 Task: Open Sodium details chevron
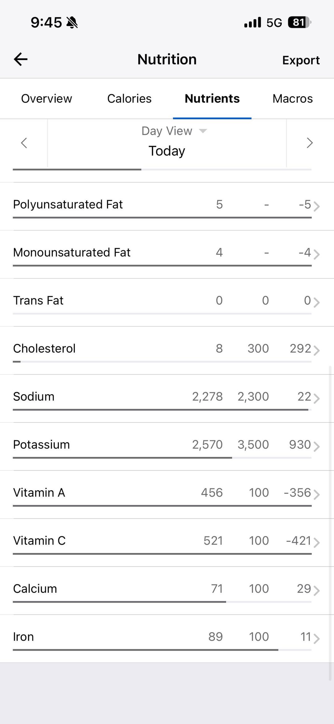(316, 398)
